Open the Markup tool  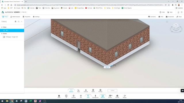124,96
